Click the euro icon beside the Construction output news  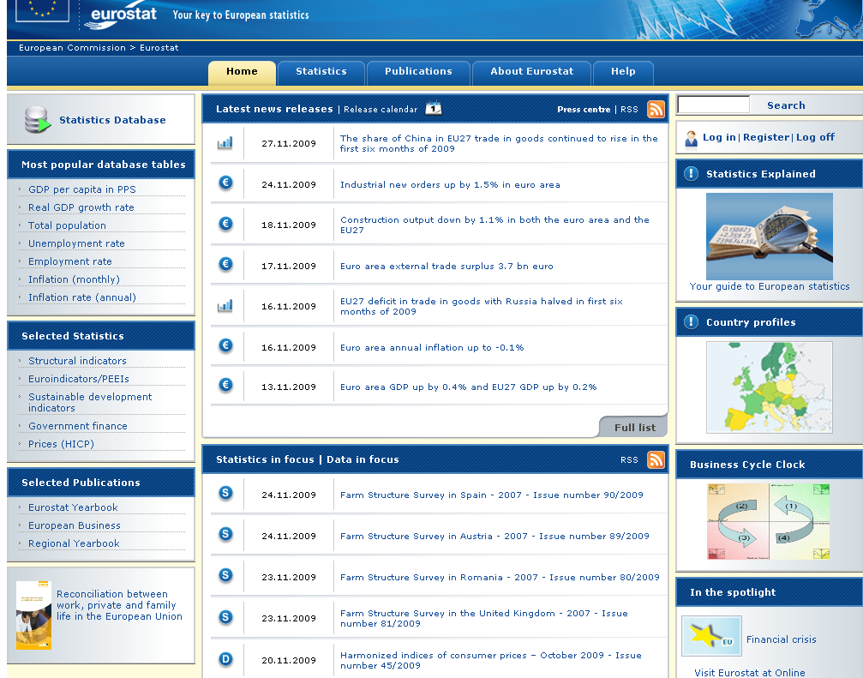click(225, 224)
